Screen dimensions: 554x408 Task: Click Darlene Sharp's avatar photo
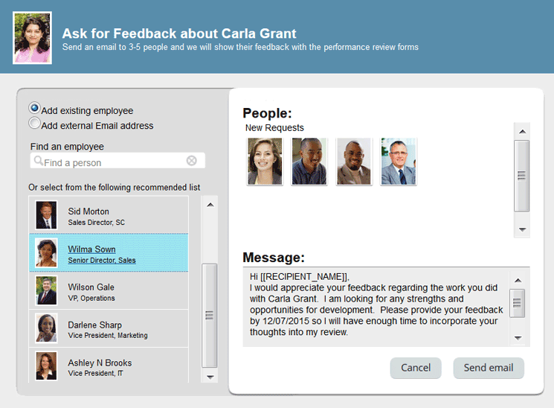(46, 328)
